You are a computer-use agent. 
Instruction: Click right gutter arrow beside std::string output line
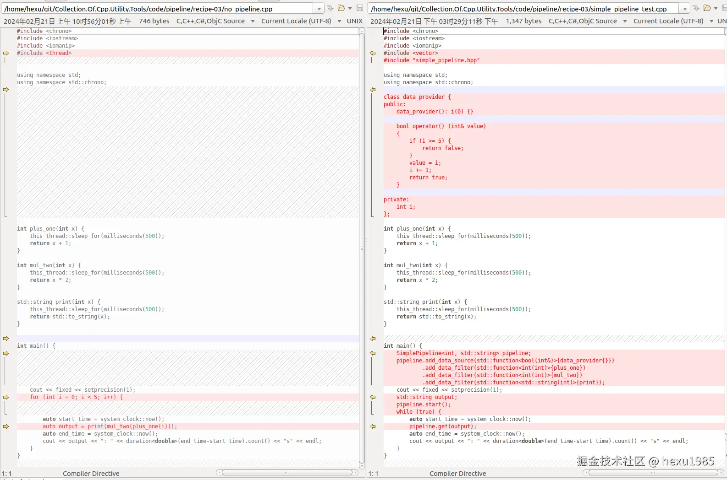pyautogui.click(x=373, y=397)
